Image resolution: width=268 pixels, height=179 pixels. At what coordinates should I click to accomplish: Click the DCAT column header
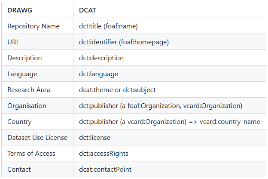[88, 10]
